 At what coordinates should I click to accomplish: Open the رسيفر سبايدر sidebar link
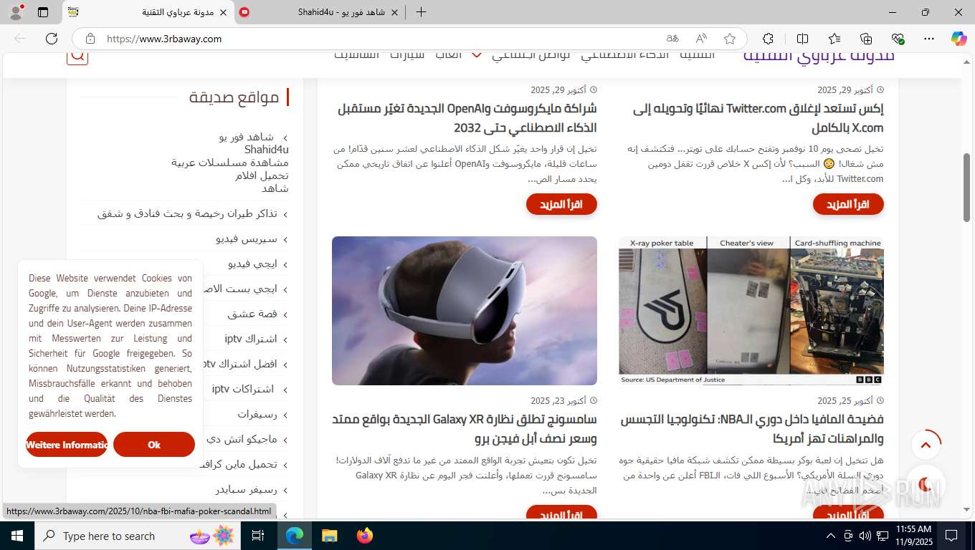click(x=246, y=489)
